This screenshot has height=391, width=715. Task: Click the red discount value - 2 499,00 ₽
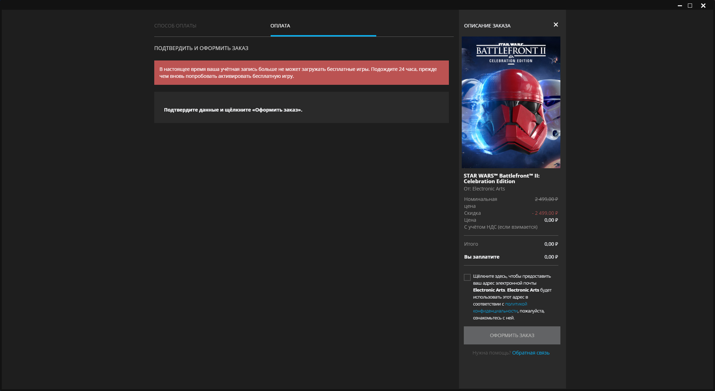(545, 213)
